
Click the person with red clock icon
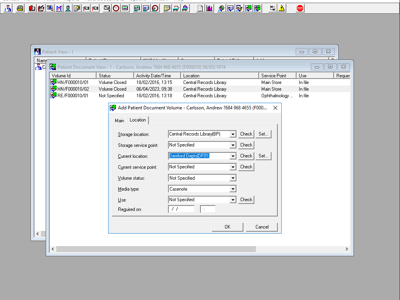[155, 9]
